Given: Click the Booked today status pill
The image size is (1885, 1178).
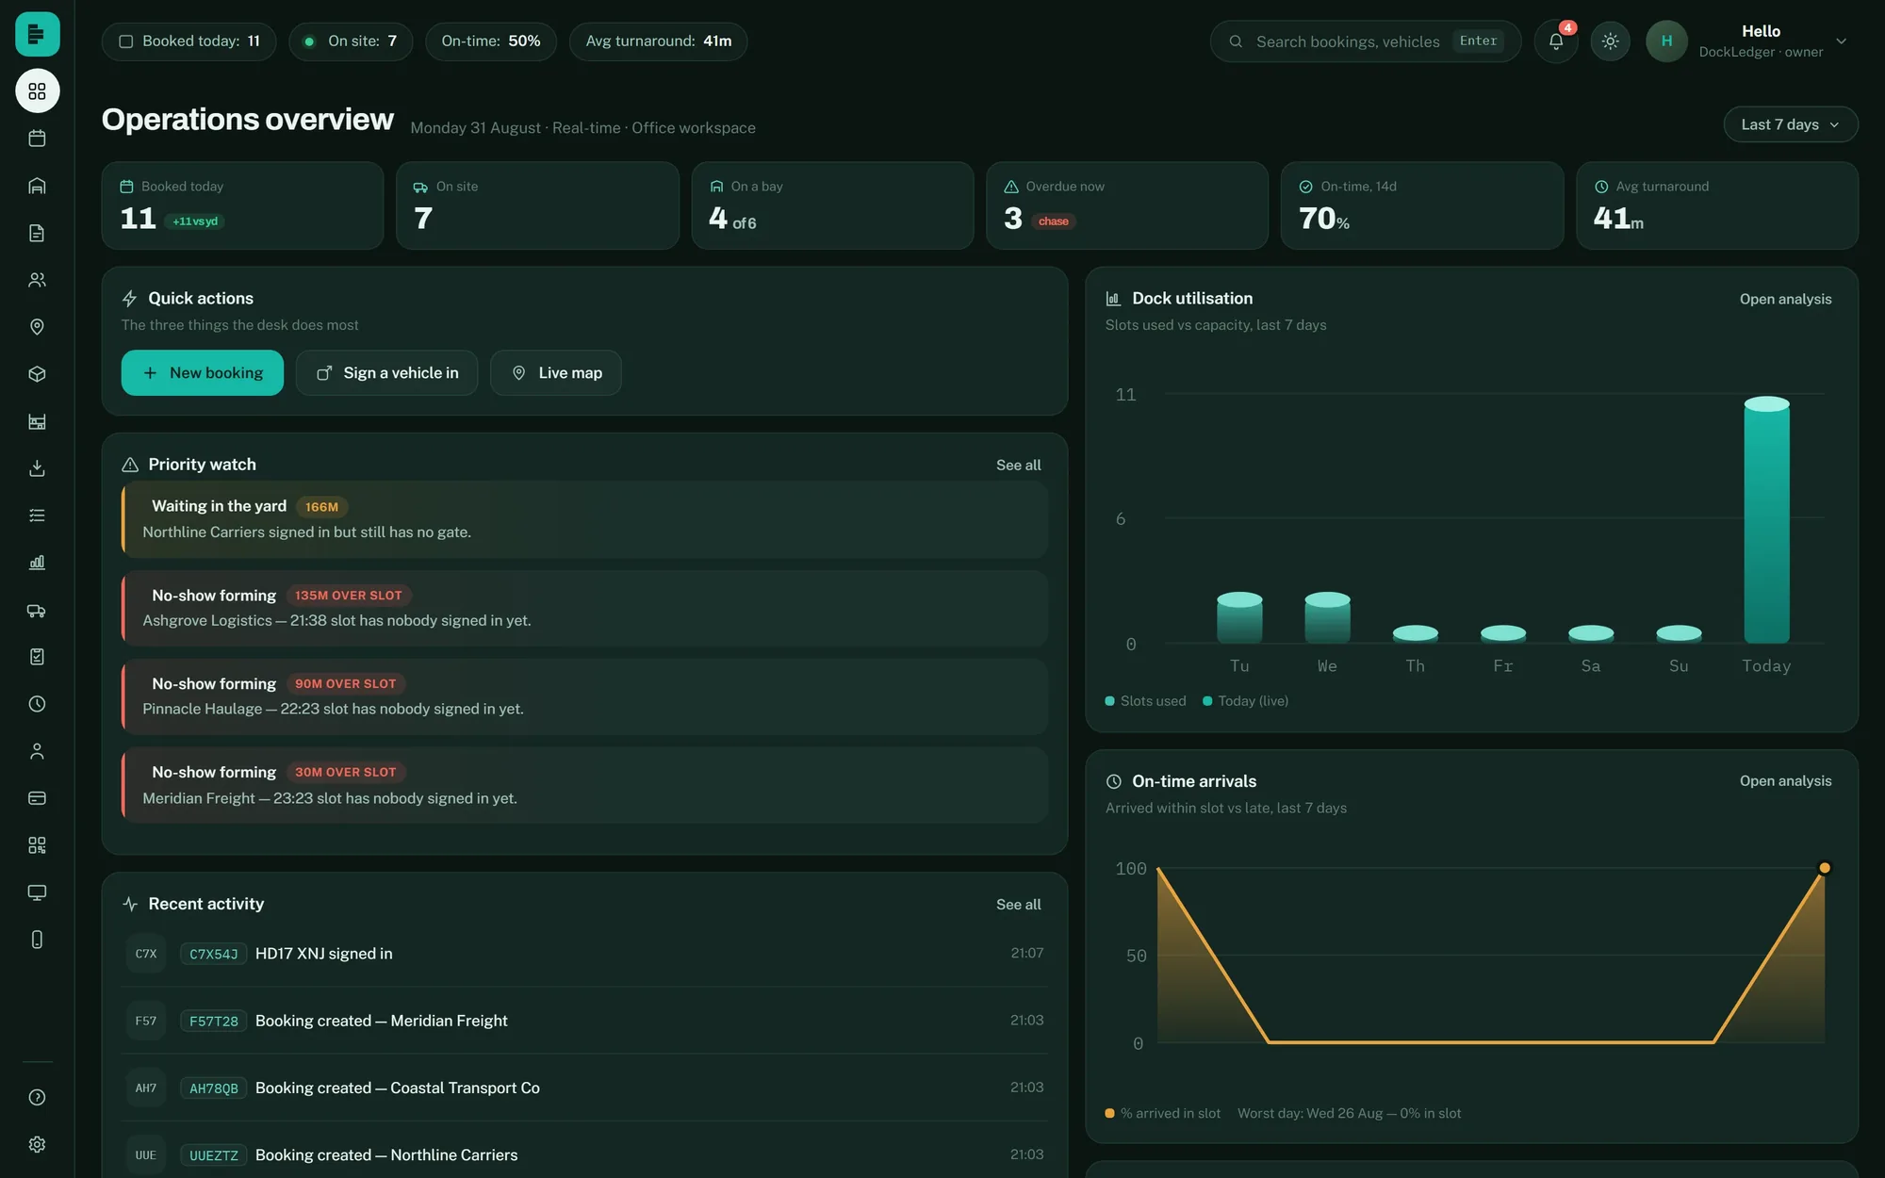Looking at the screenshot, I should click(188, 41).
